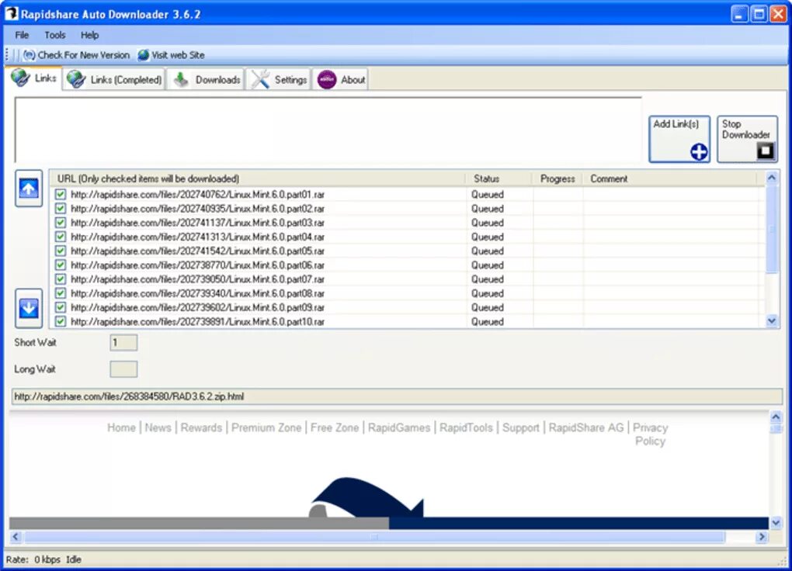The height and width of the screenshot is (571, 792).
Task: Click the Idle status bar text
Action: (74, 559)
